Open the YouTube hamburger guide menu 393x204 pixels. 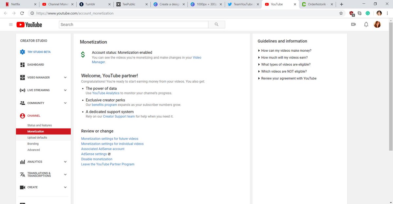(x=11, y=25)
